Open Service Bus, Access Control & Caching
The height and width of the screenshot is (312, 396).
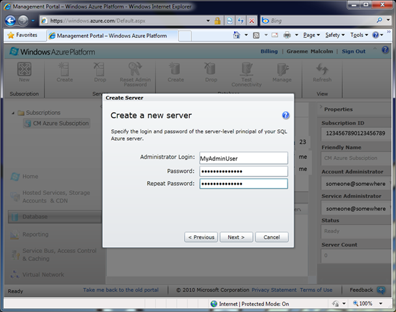click(53, 254)
